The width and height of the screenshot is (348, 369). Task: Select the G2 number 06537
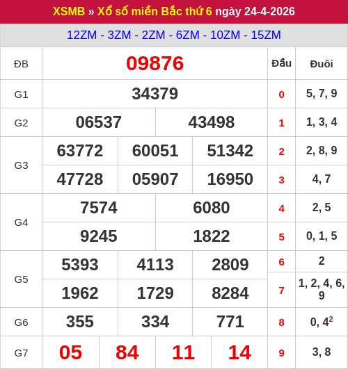pyautogui.click(x=99, y=122)
